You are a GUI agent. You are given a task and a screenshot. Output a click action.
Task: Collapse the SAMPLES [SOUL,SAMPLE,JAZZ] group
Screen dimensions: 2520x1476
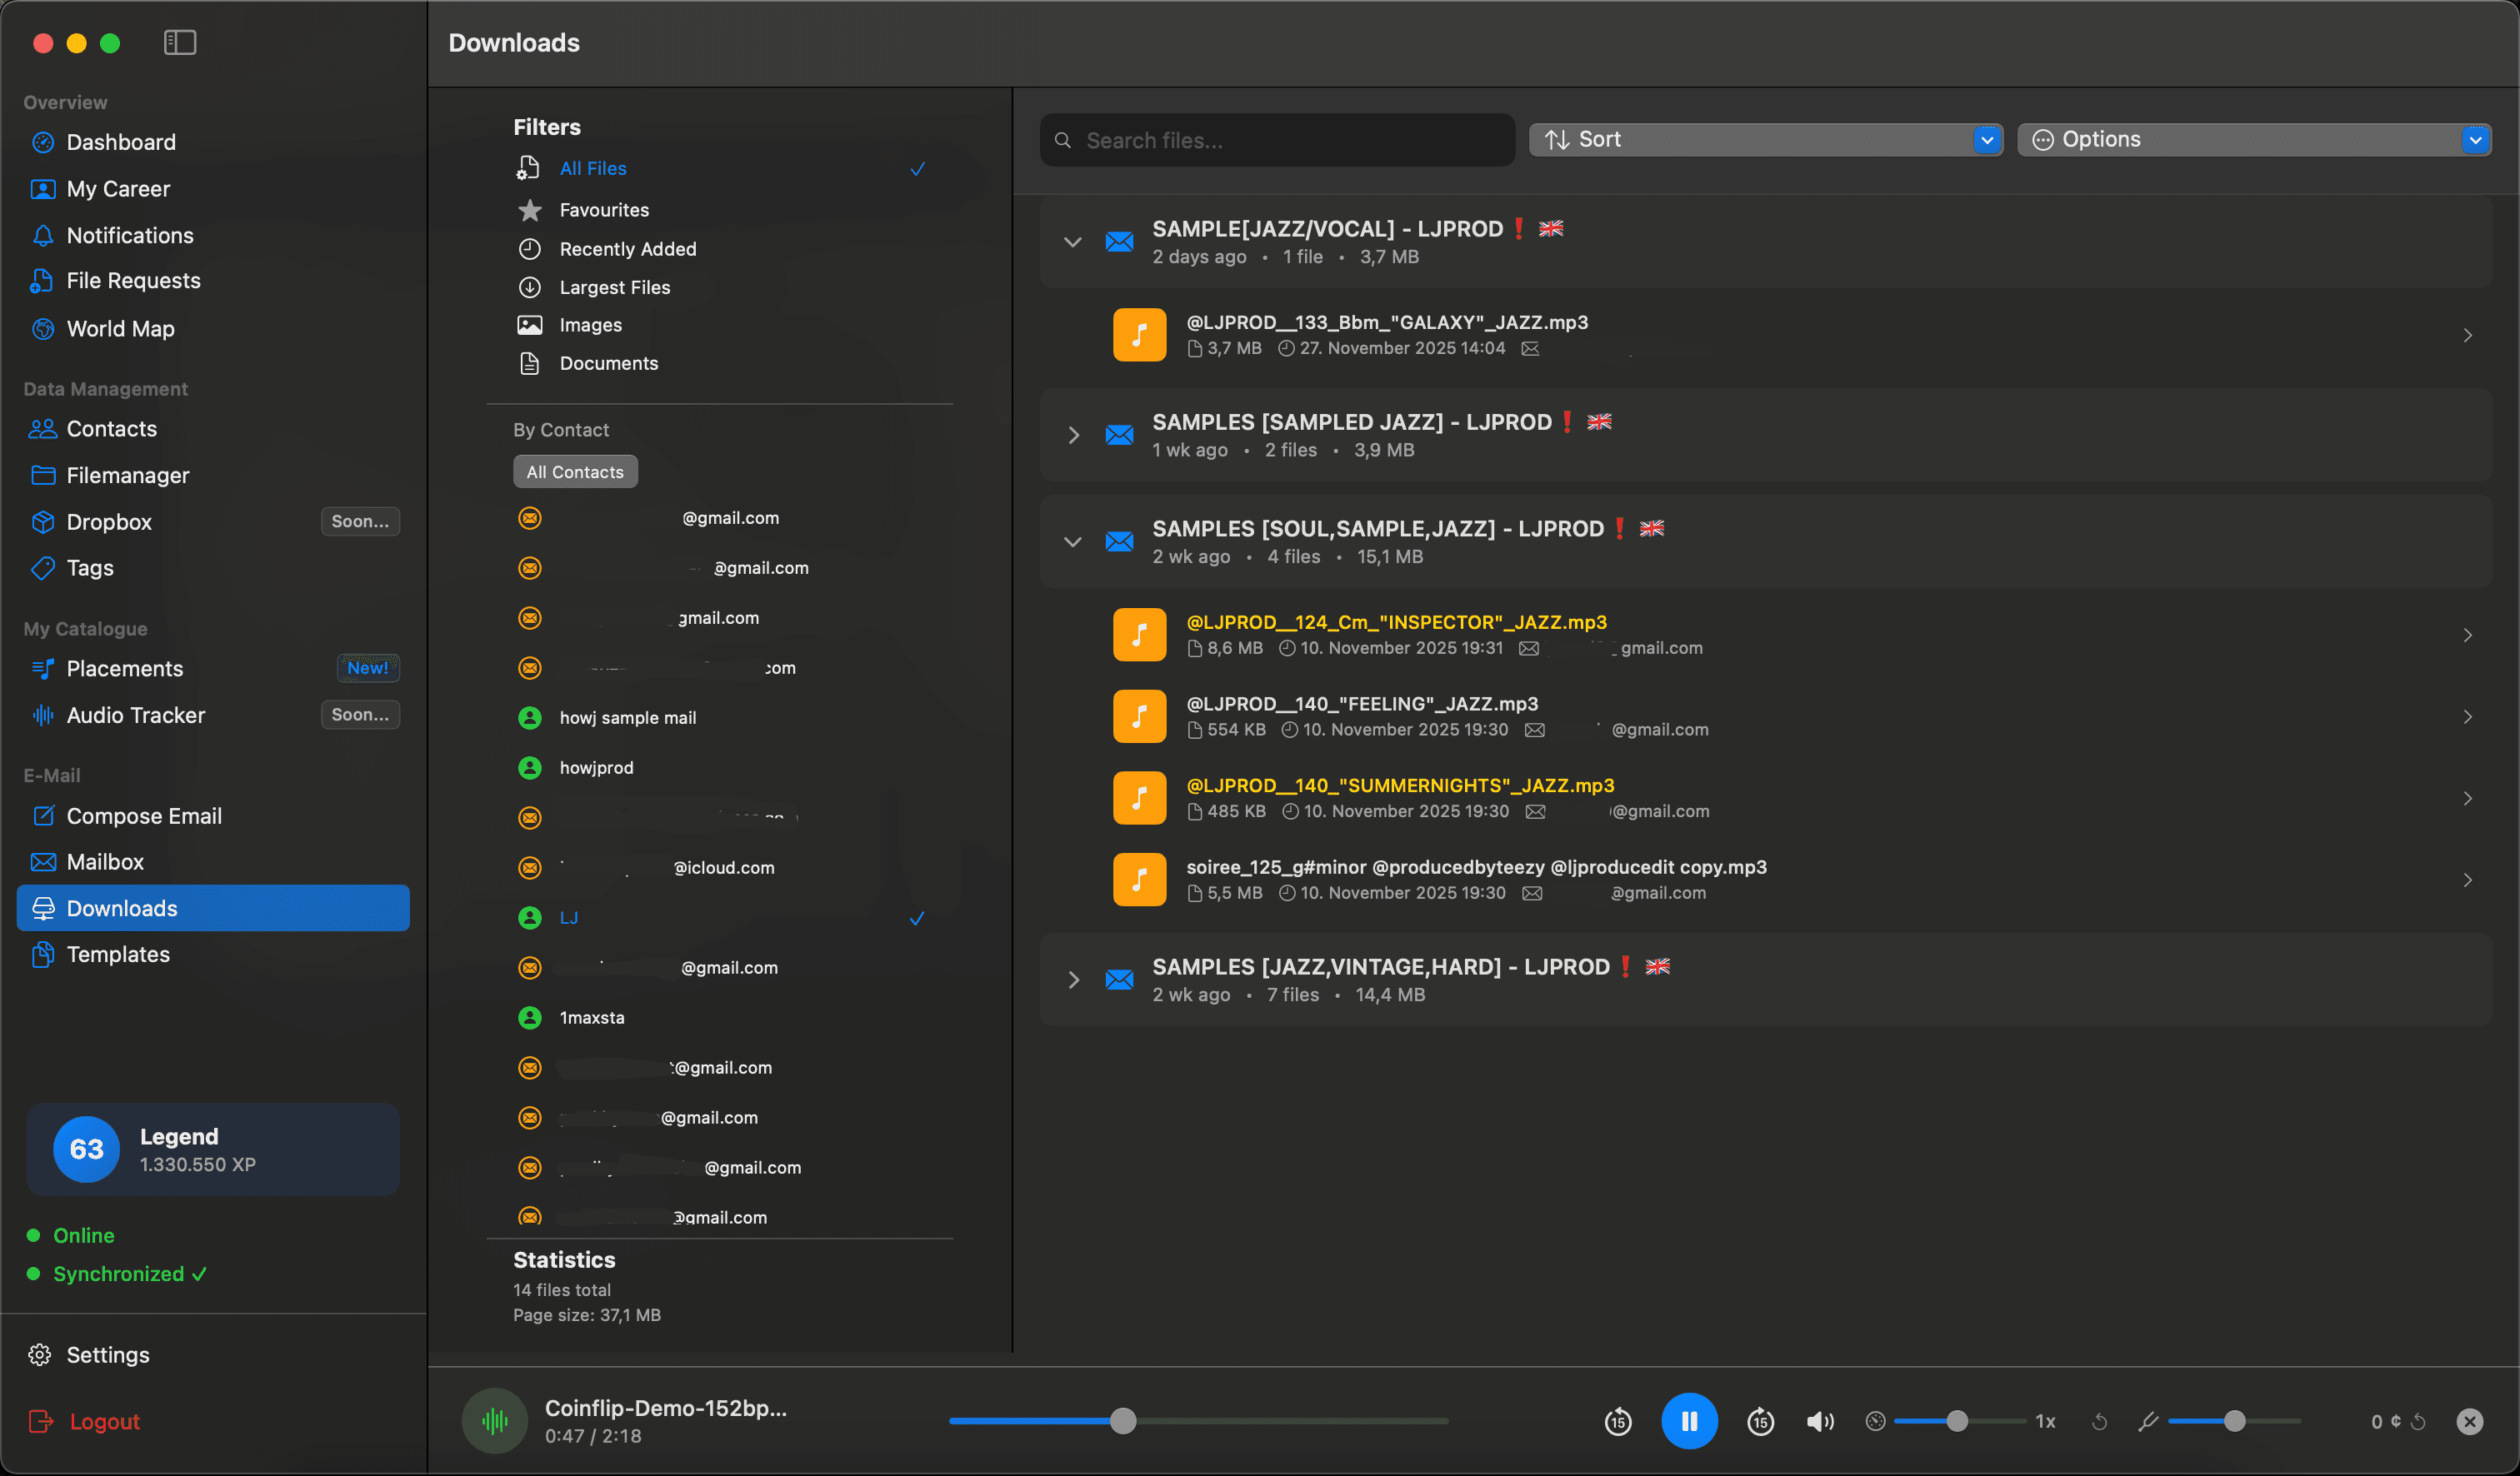(1073, 541)
